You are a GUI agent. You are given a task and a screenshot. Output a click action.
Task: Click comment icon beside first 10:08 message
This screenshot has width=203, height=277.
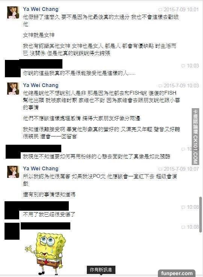(x=183, y=207)
